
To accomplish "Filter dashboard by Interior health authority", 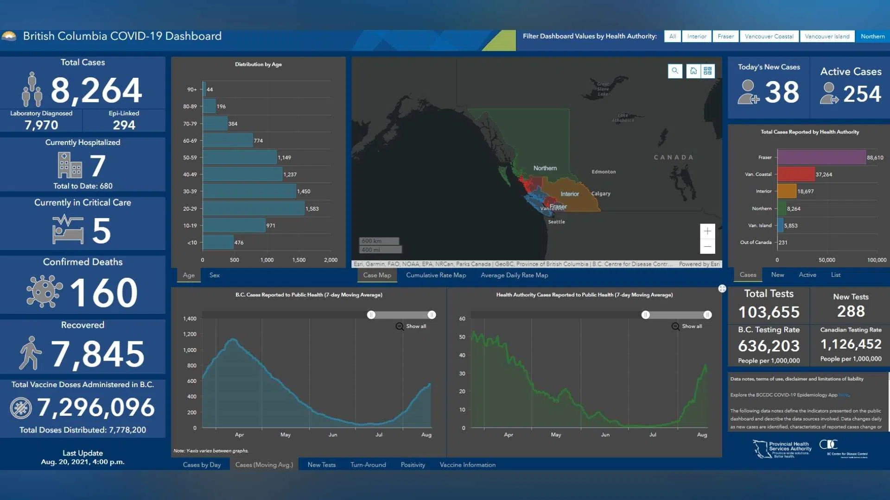I will point(697,37).
